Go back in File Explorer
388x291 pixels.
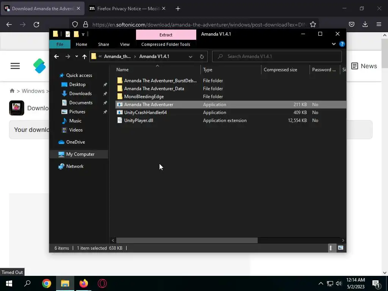tap(56, 56)
